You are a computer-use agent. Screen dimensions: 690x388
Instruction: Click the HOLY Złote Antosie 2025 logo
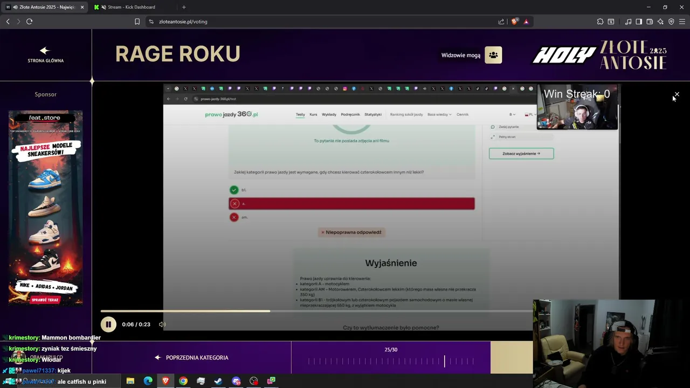[600, 55]
